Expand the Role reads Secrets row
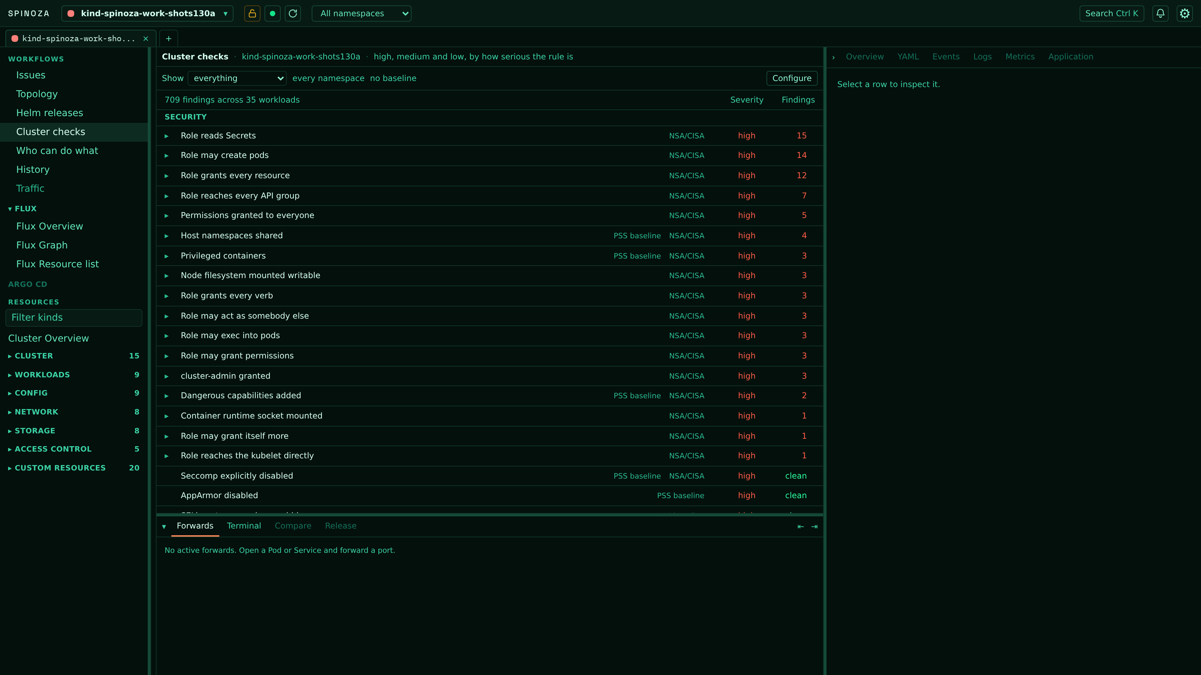Viewport: 1201px width, 675px height. [x=166, y=136]
